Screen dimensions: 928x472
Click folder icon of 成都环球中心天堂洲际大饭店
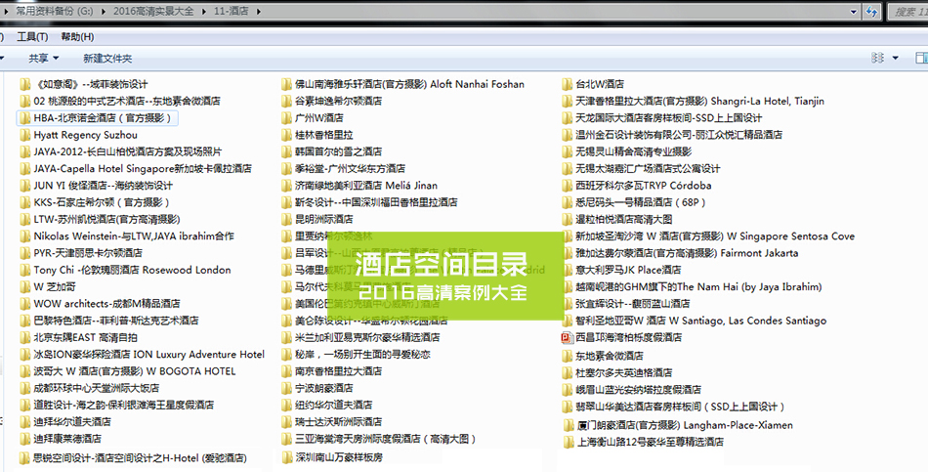24,388
